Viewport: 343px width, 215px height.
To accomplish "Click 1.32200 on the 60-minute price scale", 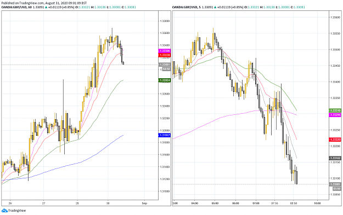I will click(x=165, y=118).
